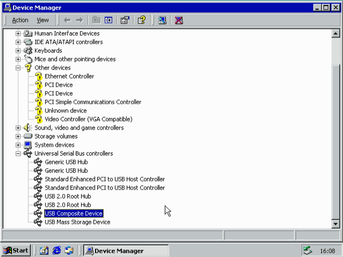
Task: Click the Up one level folder icon
Action: coord(96,20)
